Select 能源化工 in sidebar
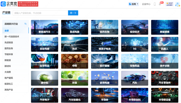This screenshot has width=181, height=103. [x=9, y=84]
